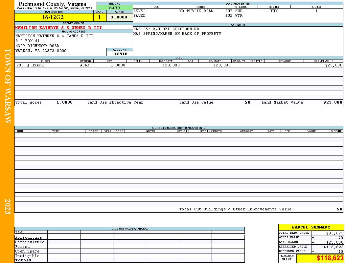The width and height of the screenshot is (345, 263).
Task: Click the PARCEL SUMMARY header
Action: [x=311, y=227]
